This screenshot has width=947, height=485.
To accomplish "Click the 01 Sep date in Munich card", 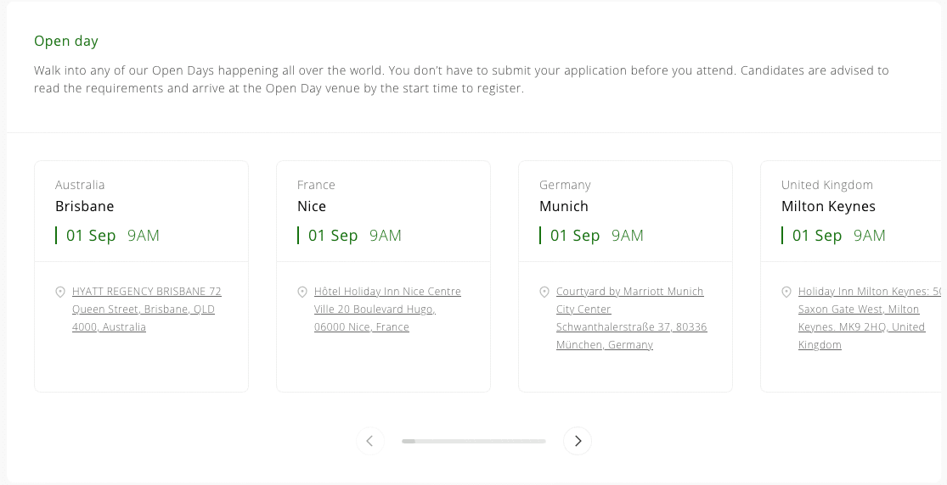I will pos(575,236).
